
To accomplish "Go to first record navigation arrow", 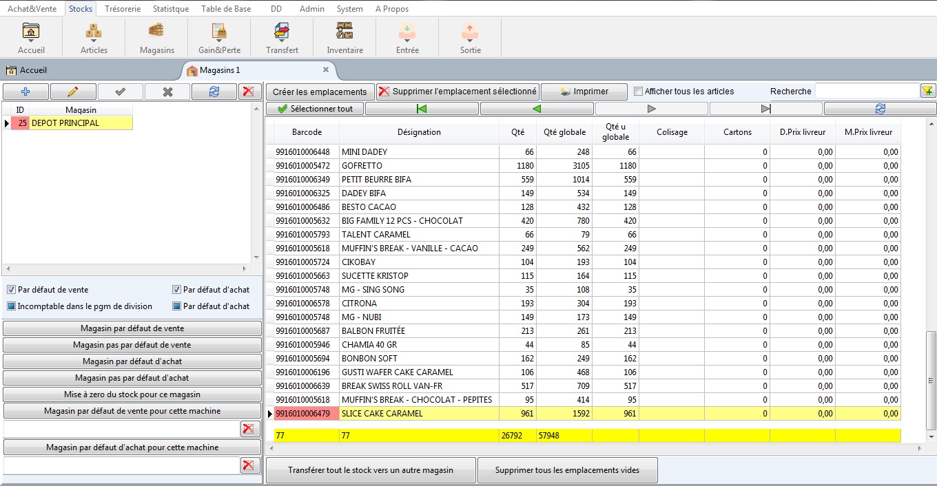I will [x=422, y=109].
